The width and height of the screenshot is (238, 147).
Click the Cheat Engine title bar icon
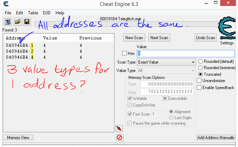coord(5,4)
